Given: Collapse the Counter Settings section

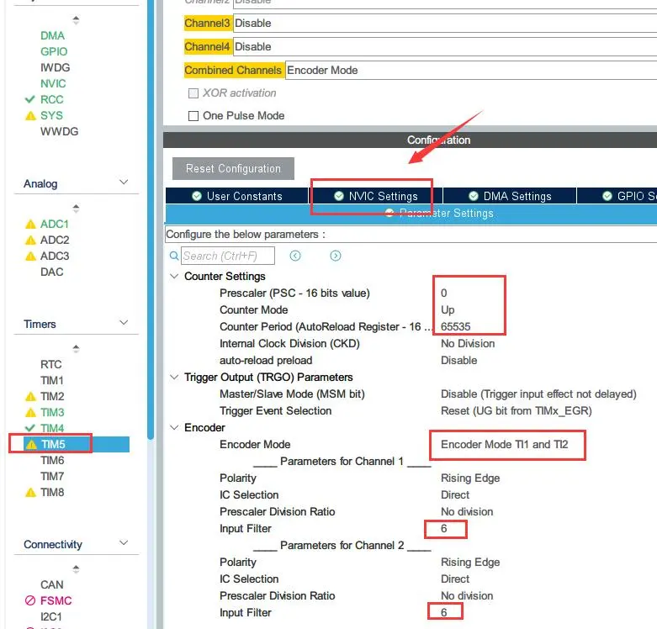Looking at the screenshot, I should tap(174, 276).
